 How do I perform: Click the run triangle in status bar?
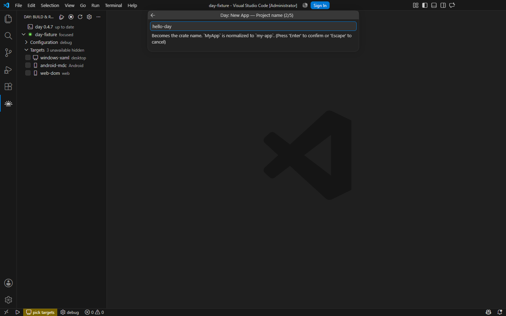pyautogui.click(x=18, y=312)
